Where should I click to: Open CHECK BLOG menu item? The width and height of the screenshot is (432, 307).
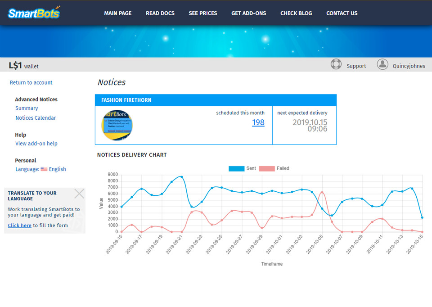(296, 13)
